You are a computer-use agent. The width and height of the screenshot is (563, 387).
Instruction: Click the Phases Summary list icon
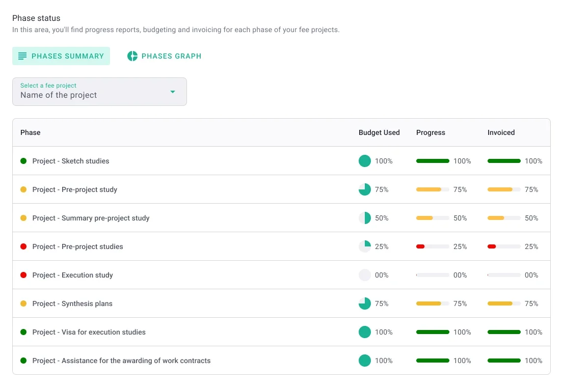(22, 56)
